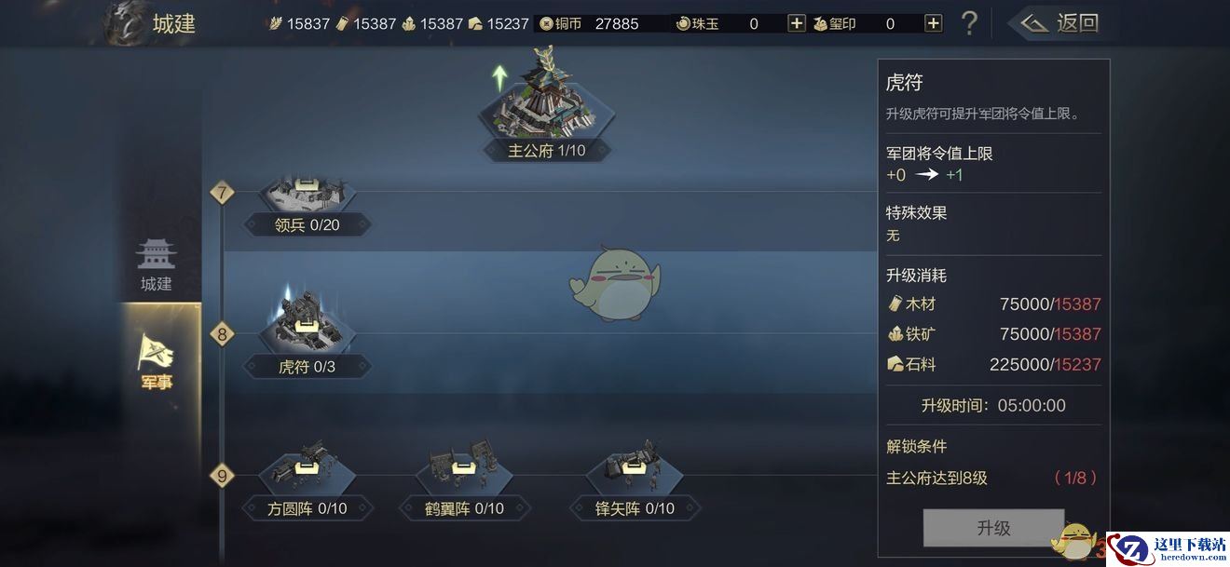The height and width of the screenshot is (567, 1230).
Task: Switch to the 军事 side tab
Action: point(157,362)
